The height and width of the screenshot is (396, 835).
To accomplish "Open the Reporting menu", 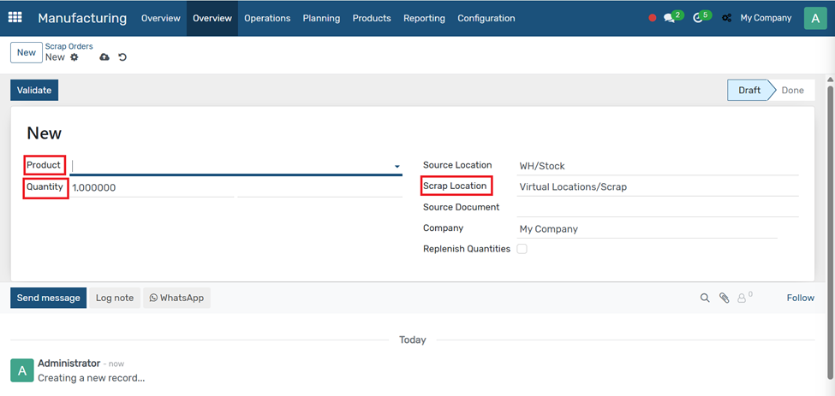I will click(x=424, y=18).
